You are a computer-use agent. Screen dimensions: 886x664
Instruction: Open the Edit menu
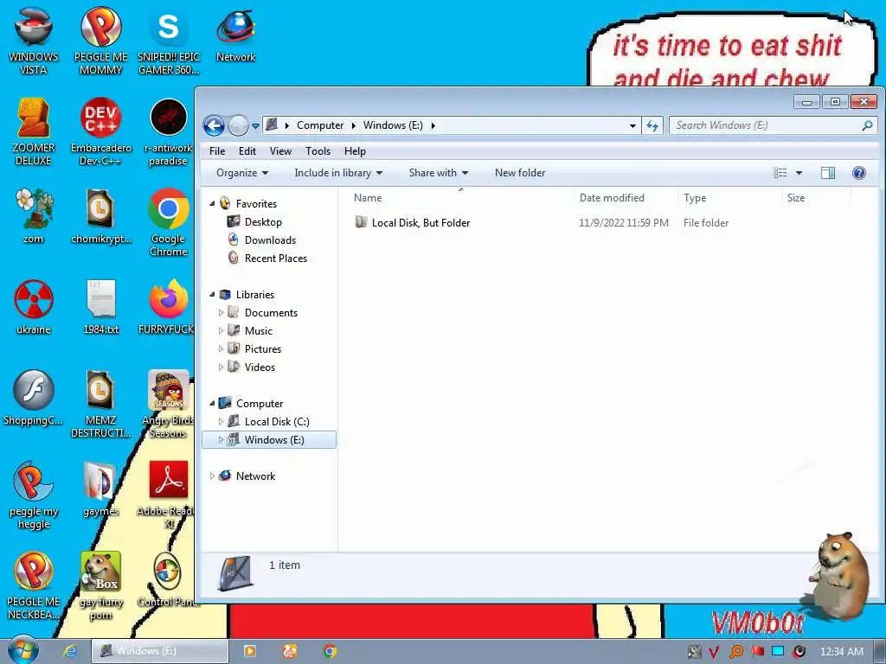click(247, 151)
